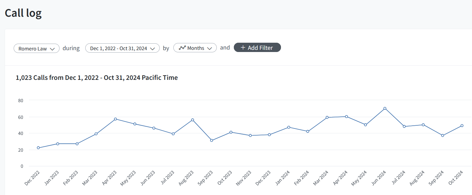Select the Mar 2024 data point
The image size is (472, 195).
[327, 117]
